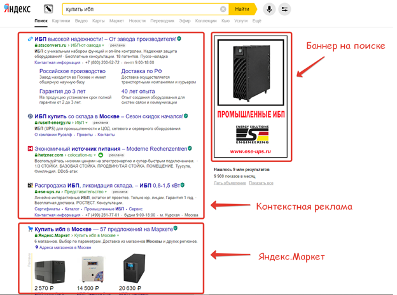Open the Карты tab

[x=99, y=21]
